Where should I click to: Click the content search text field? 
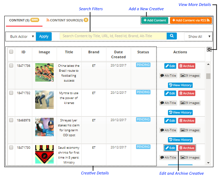point(113,36)
